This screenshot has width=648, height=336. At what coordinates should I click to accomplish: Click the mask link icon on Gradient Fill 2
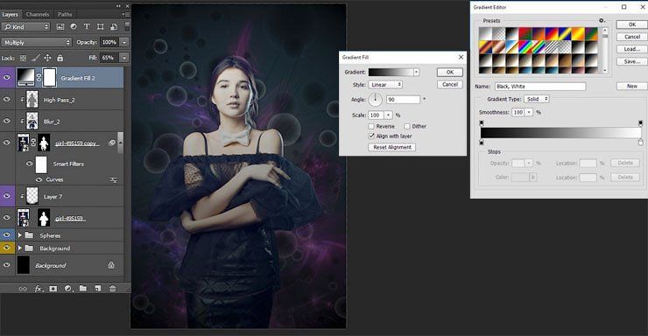coord(39,78)
